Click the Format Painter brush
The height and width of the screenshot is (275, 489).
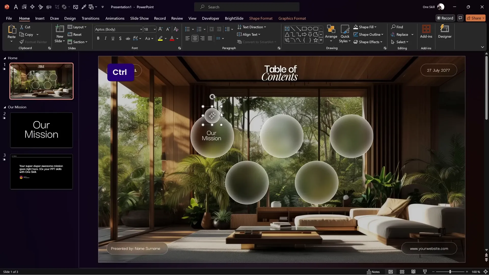[22, 42]
